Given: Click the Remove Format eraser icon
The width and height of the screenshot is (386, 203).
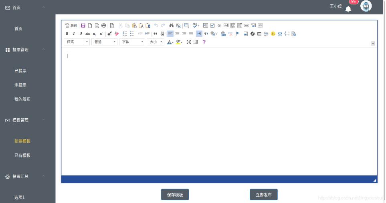Looking at the screenshot, I should (116, 34).
